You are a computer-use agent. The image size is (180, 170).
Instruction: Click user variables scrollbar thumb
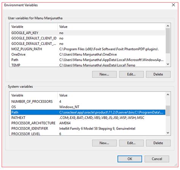[168, 41]
